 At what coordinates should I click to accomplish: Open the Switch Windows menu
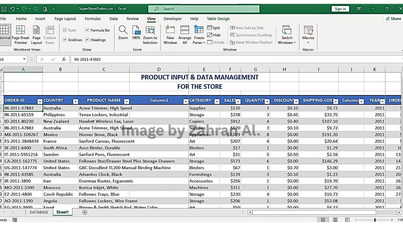click(287, 34)
